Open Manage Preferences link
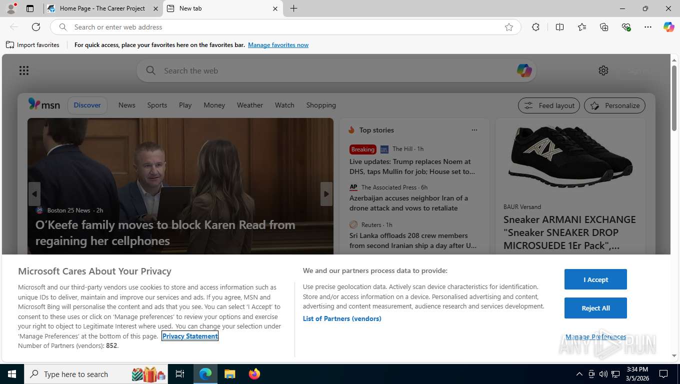The width and height of the screenshot is (680, 384). point(595,337)
